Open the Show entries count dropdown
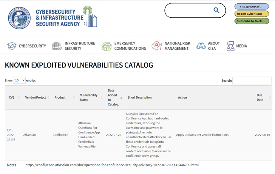The image size is (275, 174). (19, 80)
